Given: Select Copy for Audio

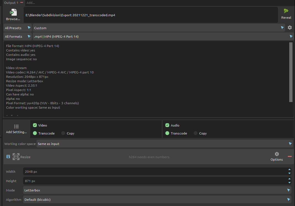Looking at the screenshot, I should (x=196, y=133).
